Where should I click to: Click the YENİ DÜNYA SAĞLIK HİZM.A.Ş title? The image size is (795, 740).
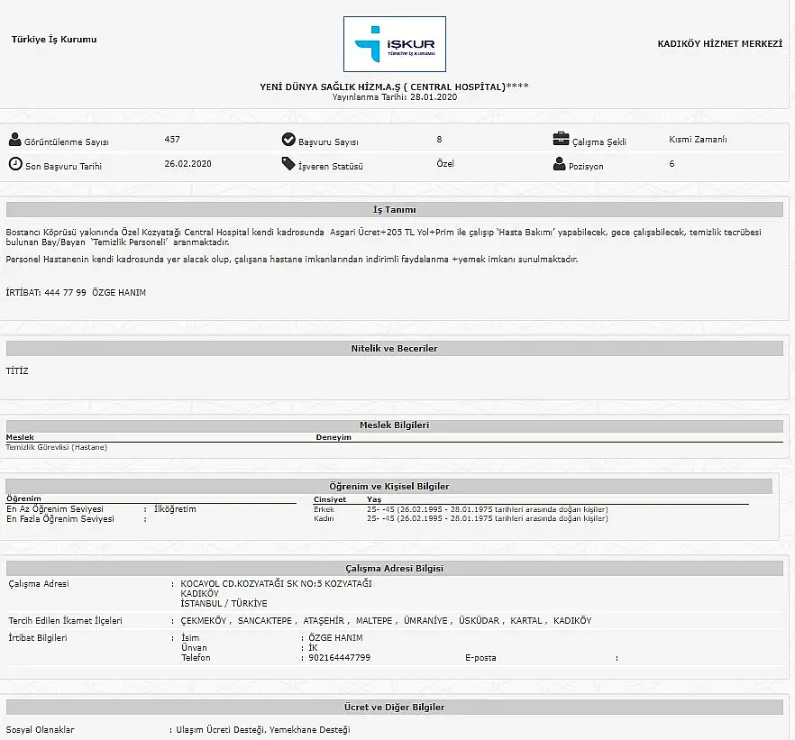[x=395, y=87]
